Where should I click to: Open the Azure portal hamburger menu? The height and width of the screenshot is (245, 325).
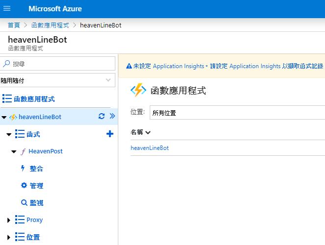coord(7,8)
